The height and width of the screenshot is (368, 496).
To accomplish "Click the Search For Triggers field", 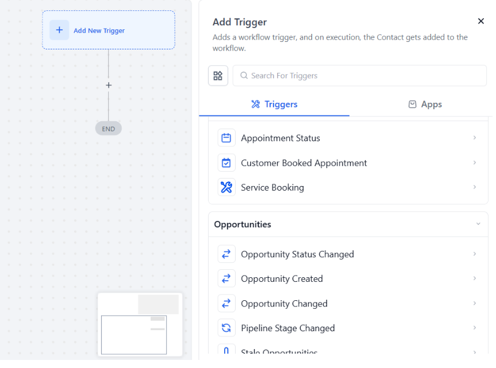I will point(359,76).
